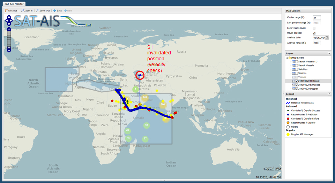Click the Analysis date field

click(319, 38)
